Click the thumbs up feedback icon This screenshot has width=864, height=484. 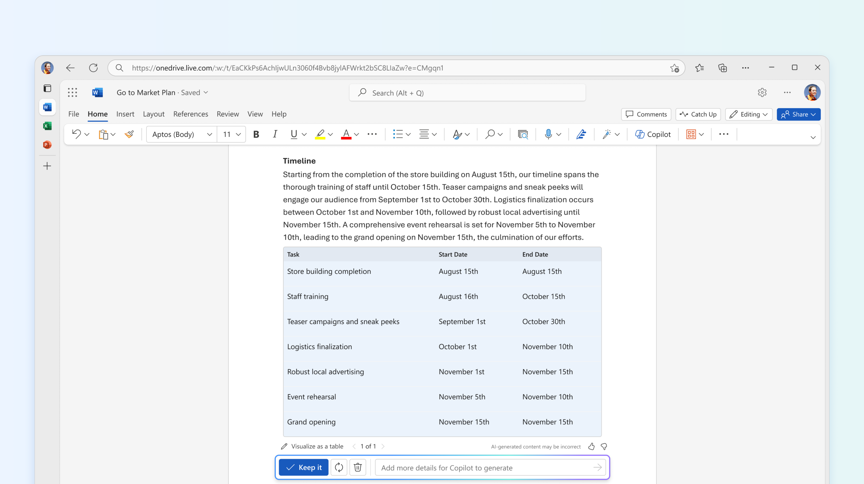pyautogui.click(x=592, y=446)
